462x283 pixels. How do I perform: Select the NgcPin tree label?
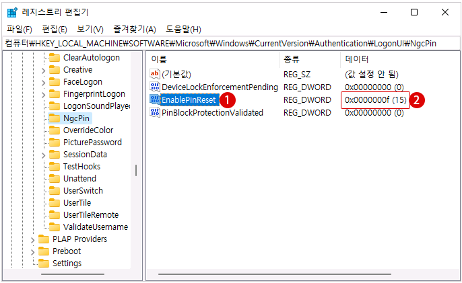[x=76, y=118]
